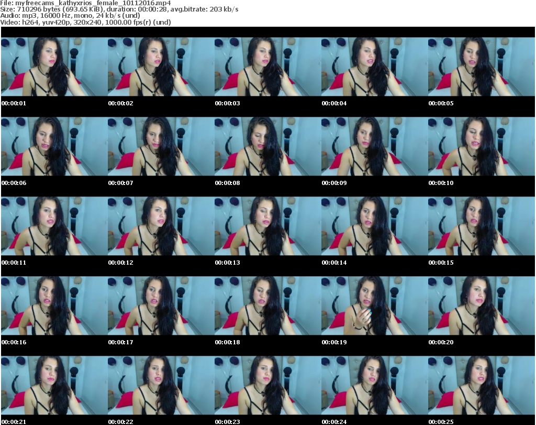This screenshot has height=425, width=536.
Task: Select the thumbnail frame at 00:00:16
Action: coord(54,306)
